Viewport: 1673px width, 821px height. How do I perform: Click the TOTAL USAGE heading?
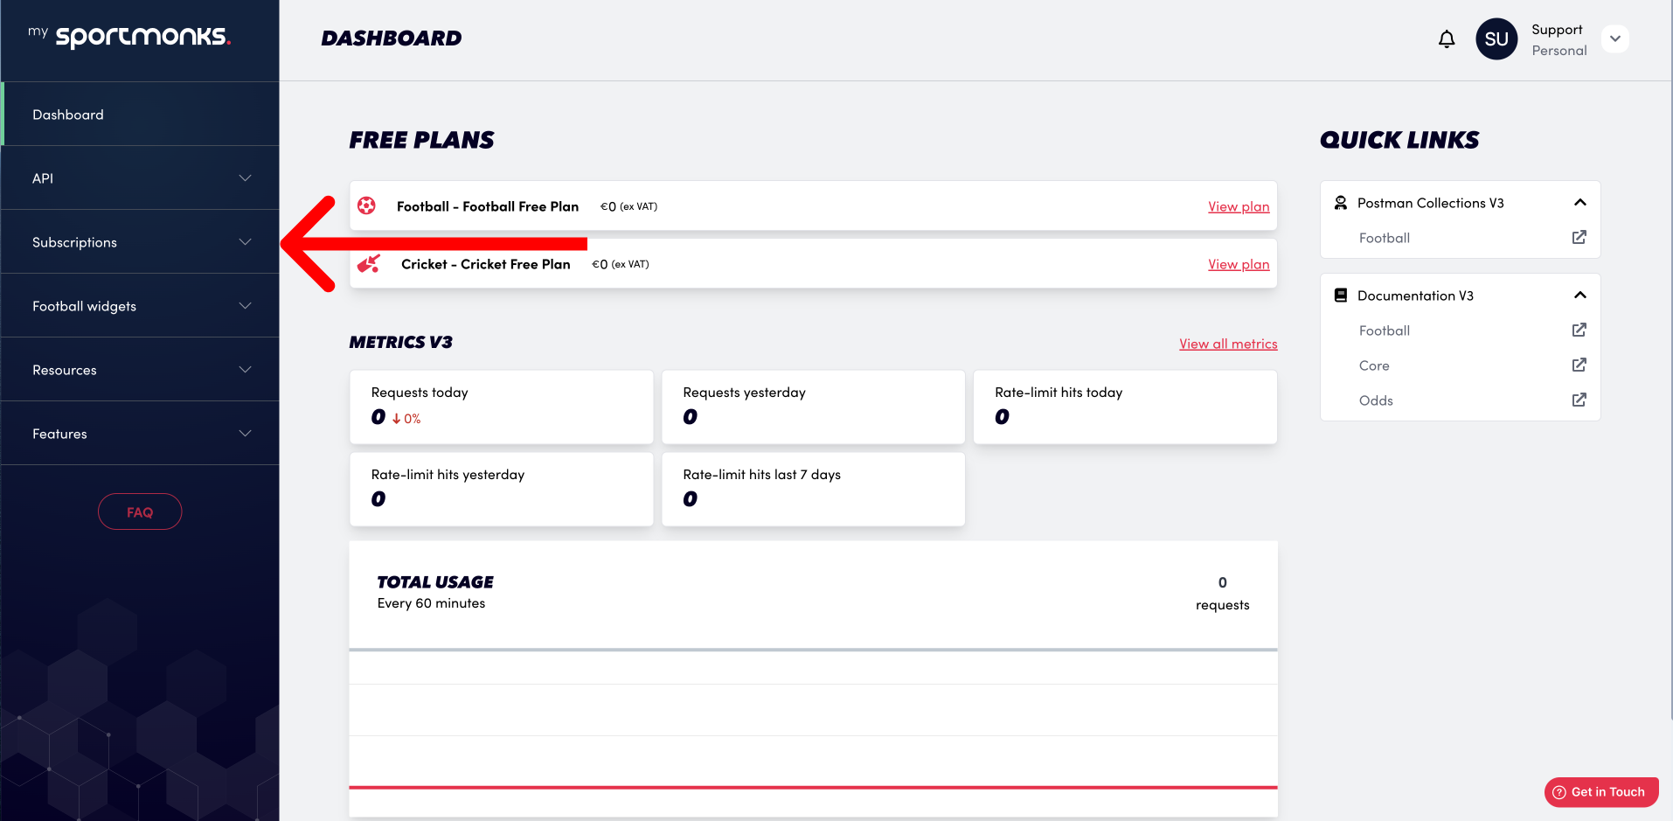click(435, 582)
